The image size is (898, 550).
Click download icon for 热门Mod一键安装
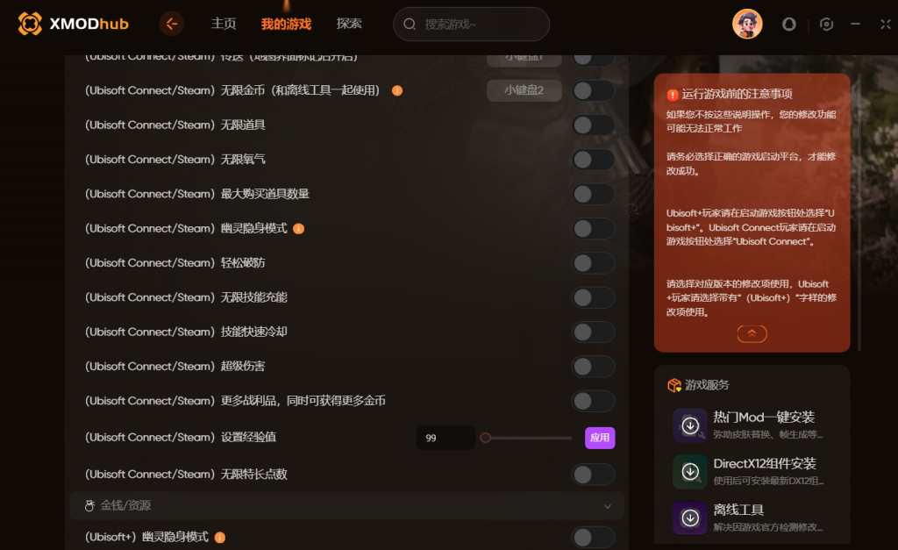point(690,425)
